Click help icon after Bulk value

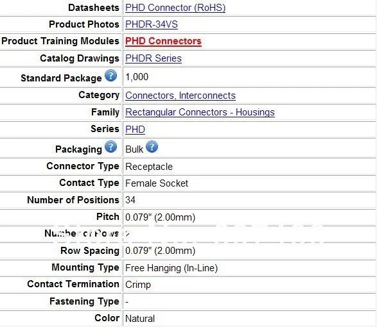[x=152, y=147]
